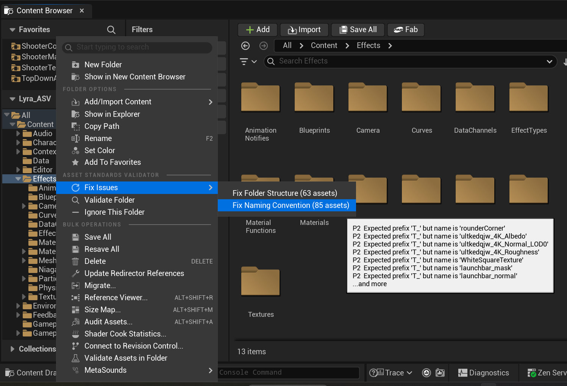Viewport: 567px width, 386px height.
Task: Click the Migrate icon
Action: coord(75,285)
